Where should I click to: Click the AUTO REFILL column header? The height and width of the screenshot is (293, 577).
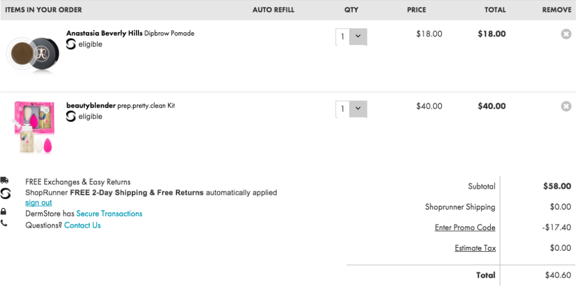pos(273,10)
